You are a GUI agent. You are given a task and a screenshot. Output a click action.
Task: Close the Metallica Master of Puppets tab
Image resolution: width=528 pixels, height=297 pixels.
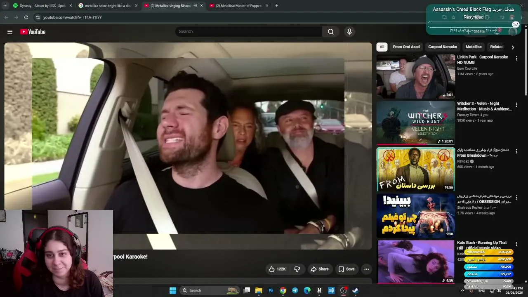tap(267, 6)
